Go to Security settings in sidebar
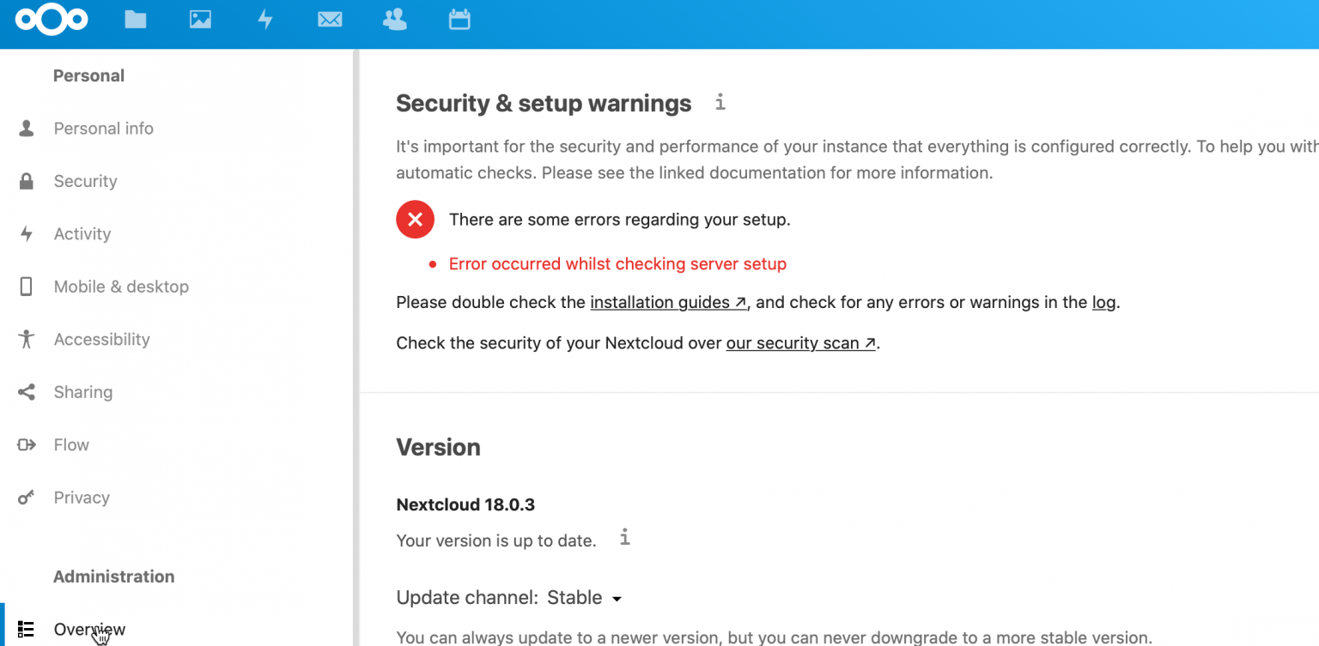 point(85,181)
